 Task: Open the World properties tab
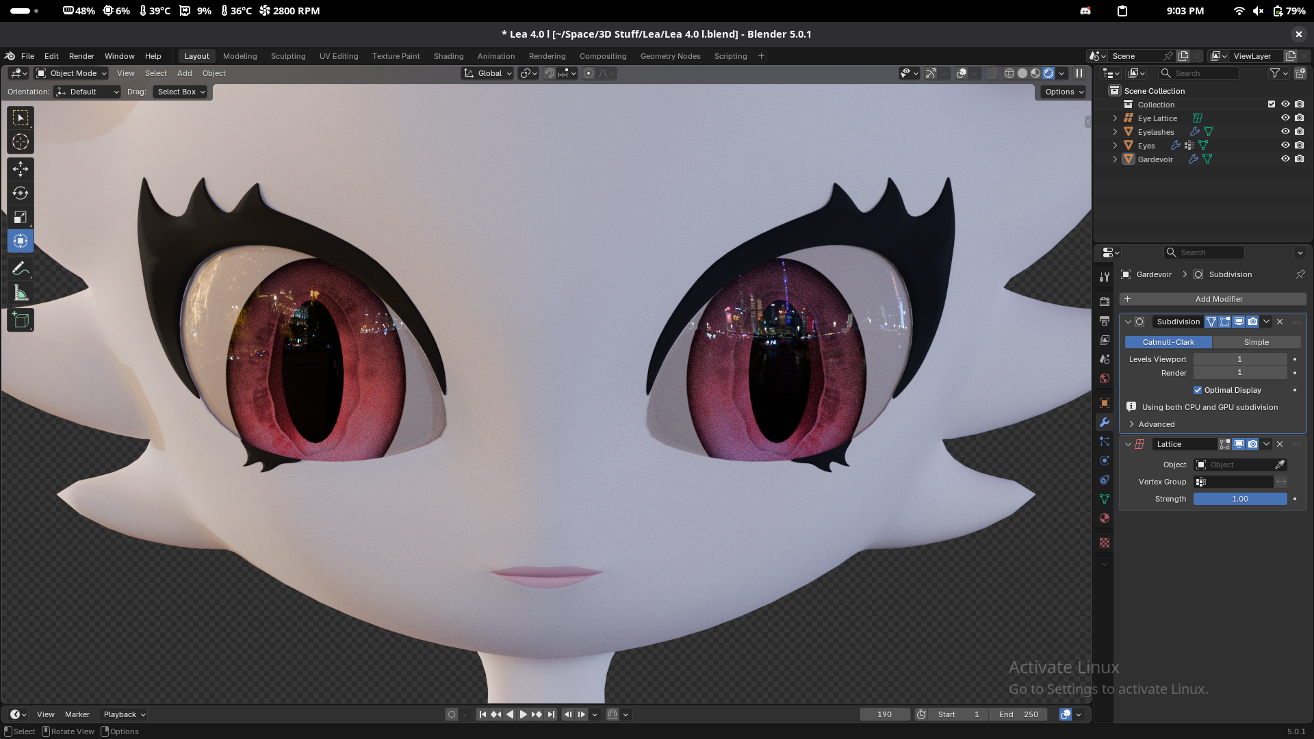pos(1105,378)
